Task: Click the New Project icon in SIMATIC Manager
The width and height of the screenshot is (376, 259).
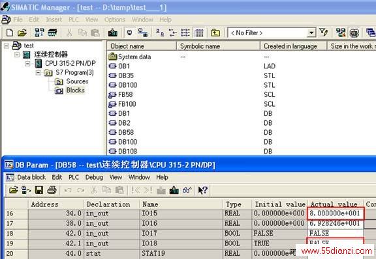Action: [x=10, y=33]
